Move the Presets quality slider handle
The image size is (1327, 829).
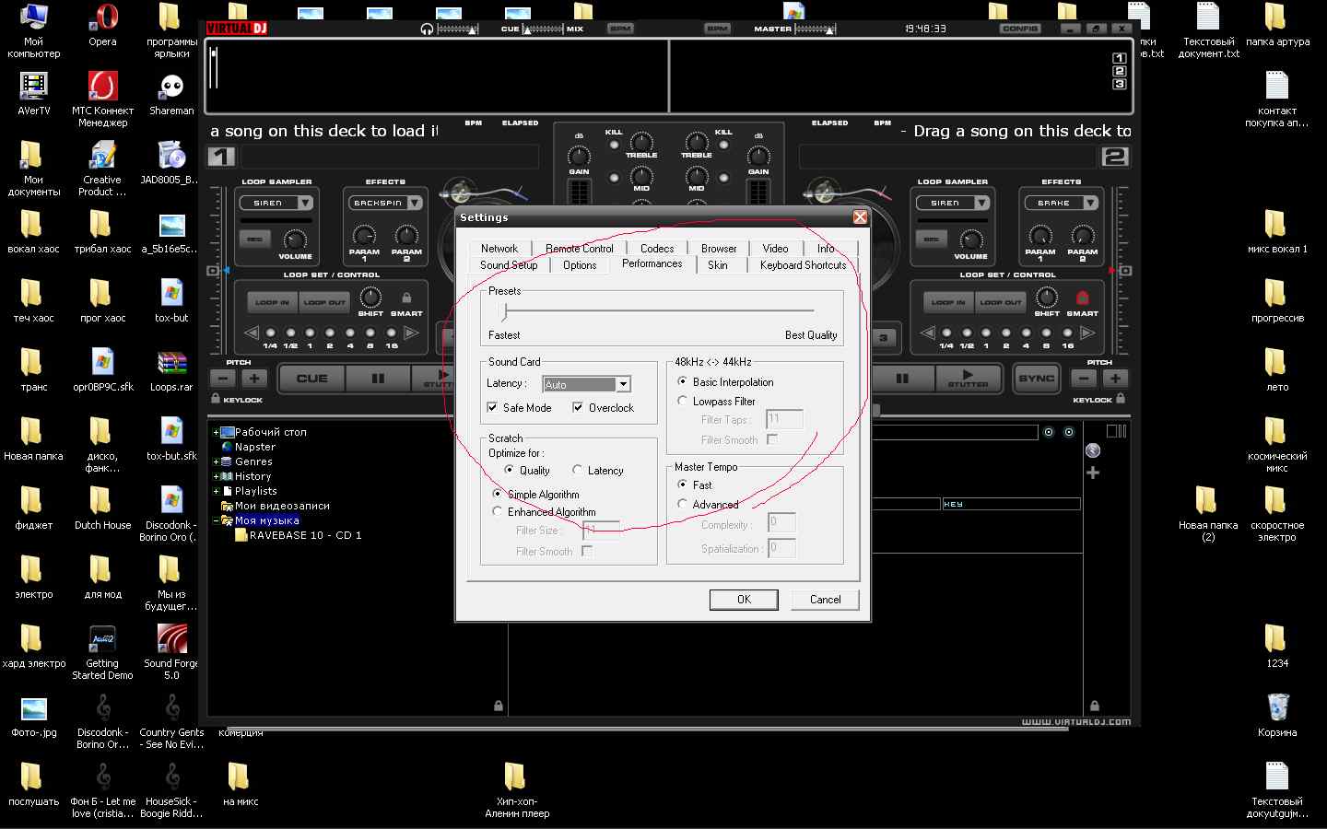click(x=504, y=311)
